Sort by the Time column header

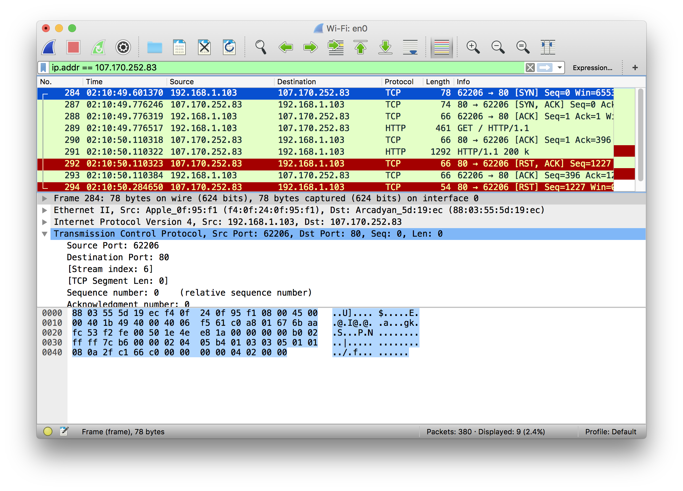pos(94,82)
